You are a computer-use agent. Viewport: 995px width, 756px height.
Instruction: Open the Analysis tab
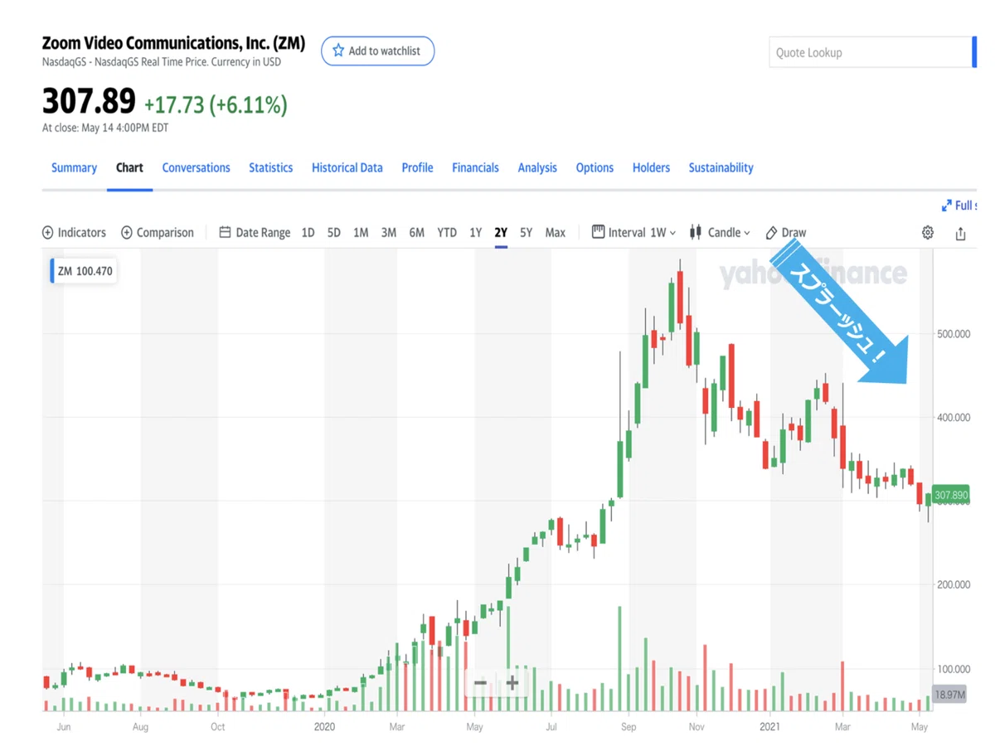(x=537, y=167)
